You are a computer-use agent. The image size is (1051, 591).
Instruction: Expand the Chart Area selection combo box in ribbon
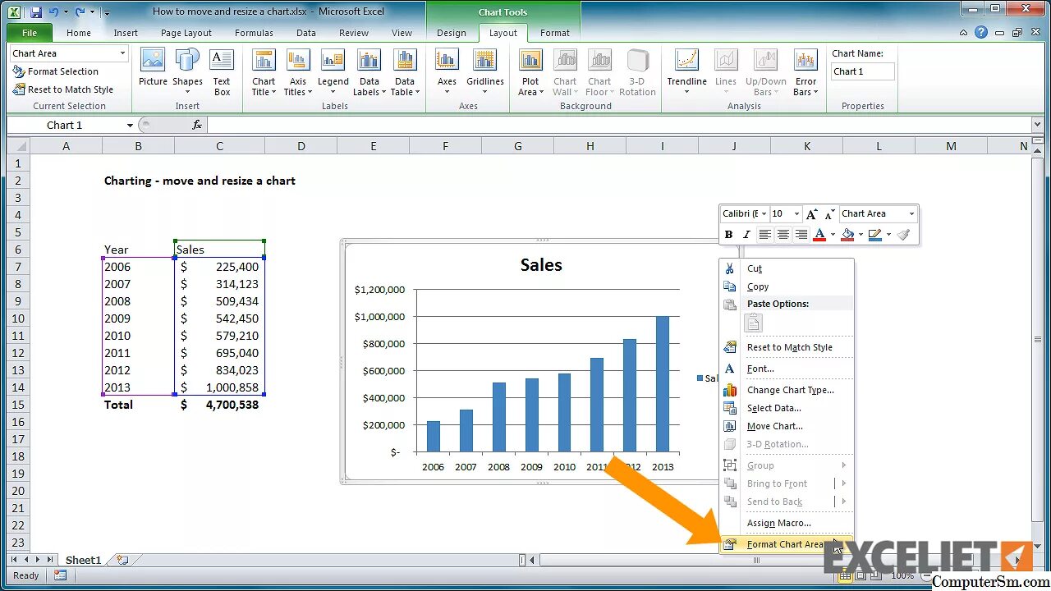click(123, 53)
